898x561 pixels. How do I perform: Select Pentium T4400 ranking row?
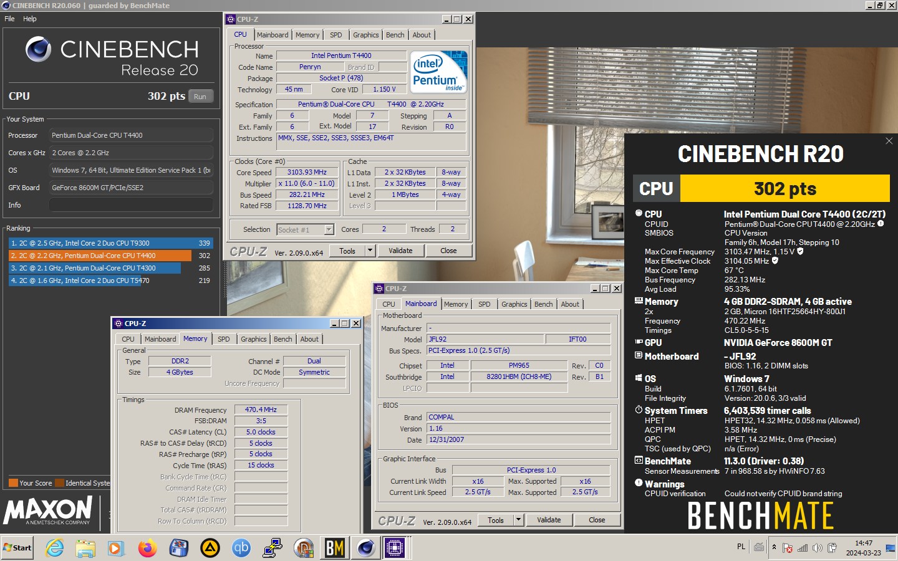(110, 256)
